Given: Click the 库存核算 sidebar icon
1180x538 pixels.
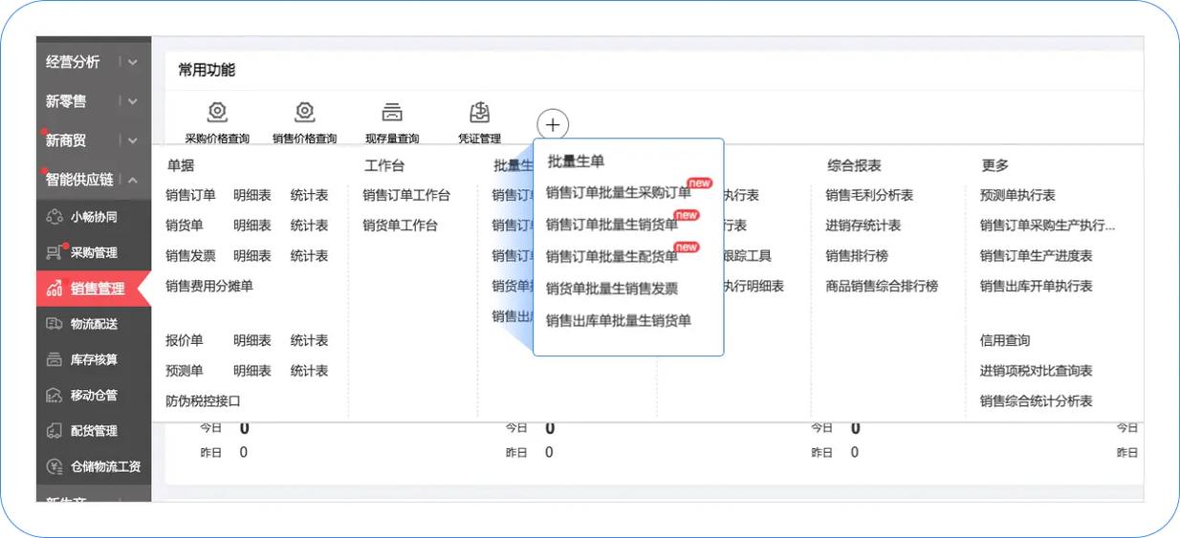Looking at the screenshot, I should [55, 359].
